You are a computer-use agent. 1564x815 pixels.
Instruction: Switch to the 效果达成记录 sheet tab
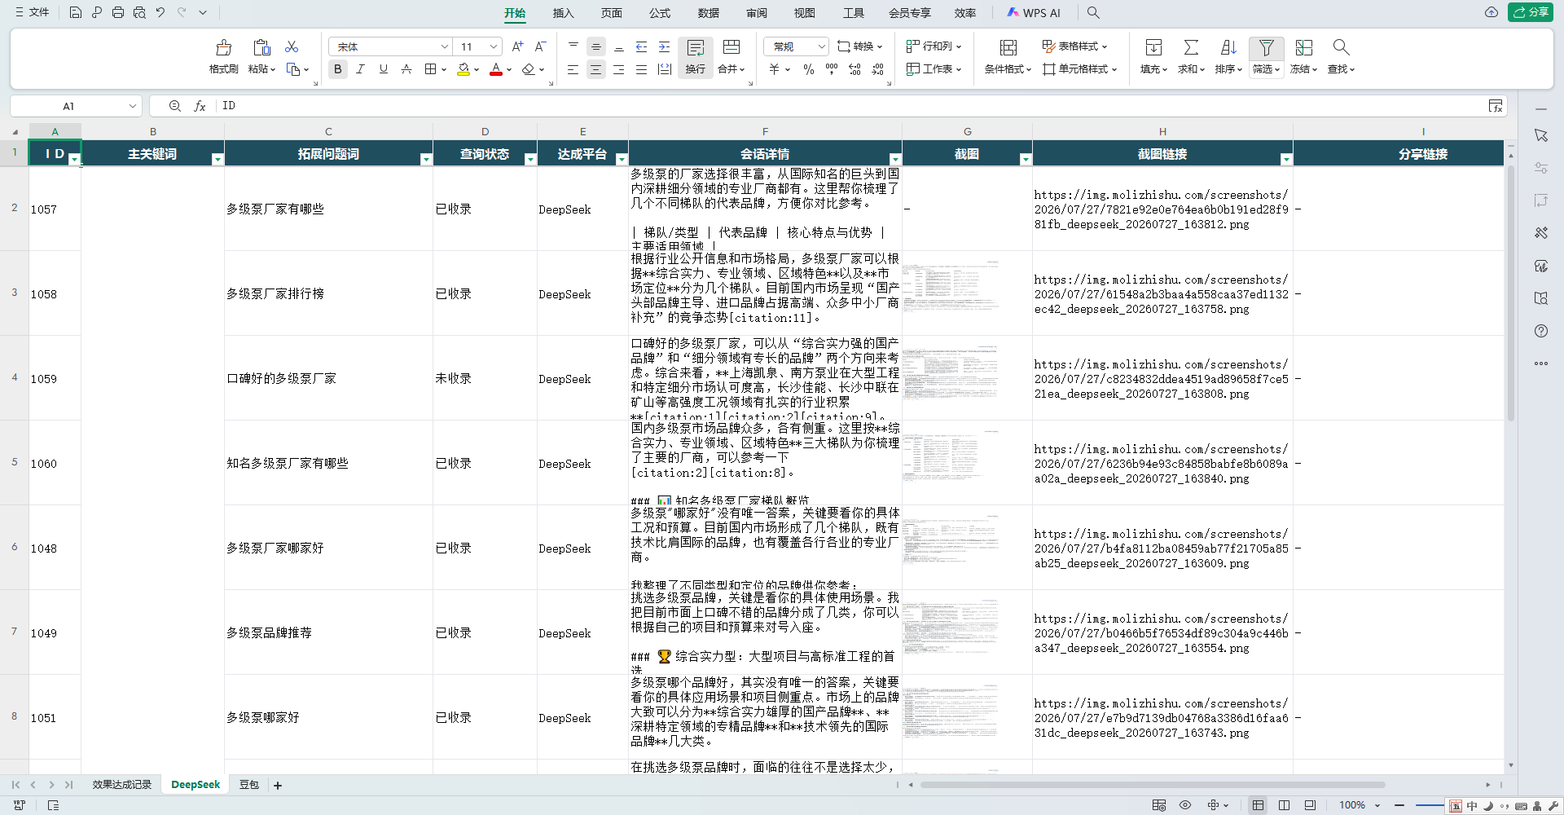click(121, 785)
